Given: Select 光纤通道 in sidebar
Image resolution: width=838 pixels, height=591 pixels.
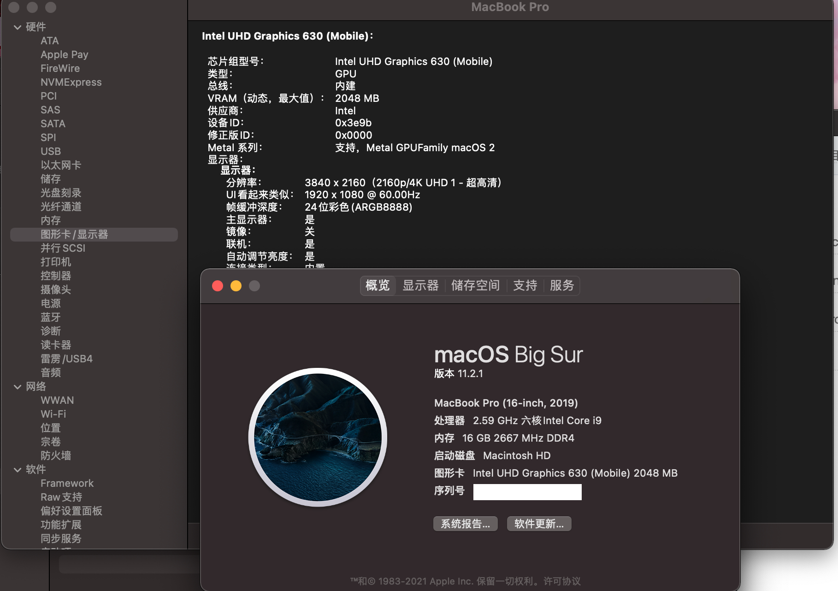Looking at the screenshot, I should (60, 207).
